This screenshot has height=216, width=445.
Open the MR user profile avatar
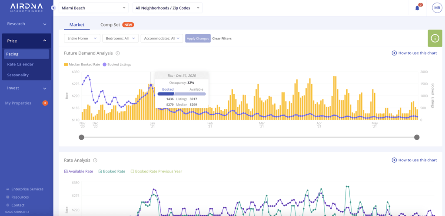437,8
